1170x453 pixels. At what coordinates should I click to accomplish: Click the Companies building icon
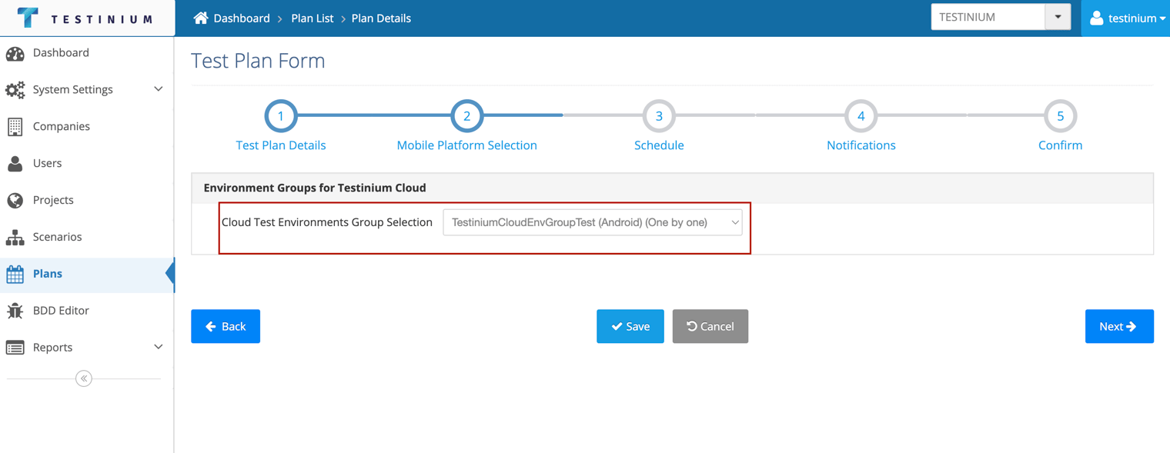tap(15, 127)
